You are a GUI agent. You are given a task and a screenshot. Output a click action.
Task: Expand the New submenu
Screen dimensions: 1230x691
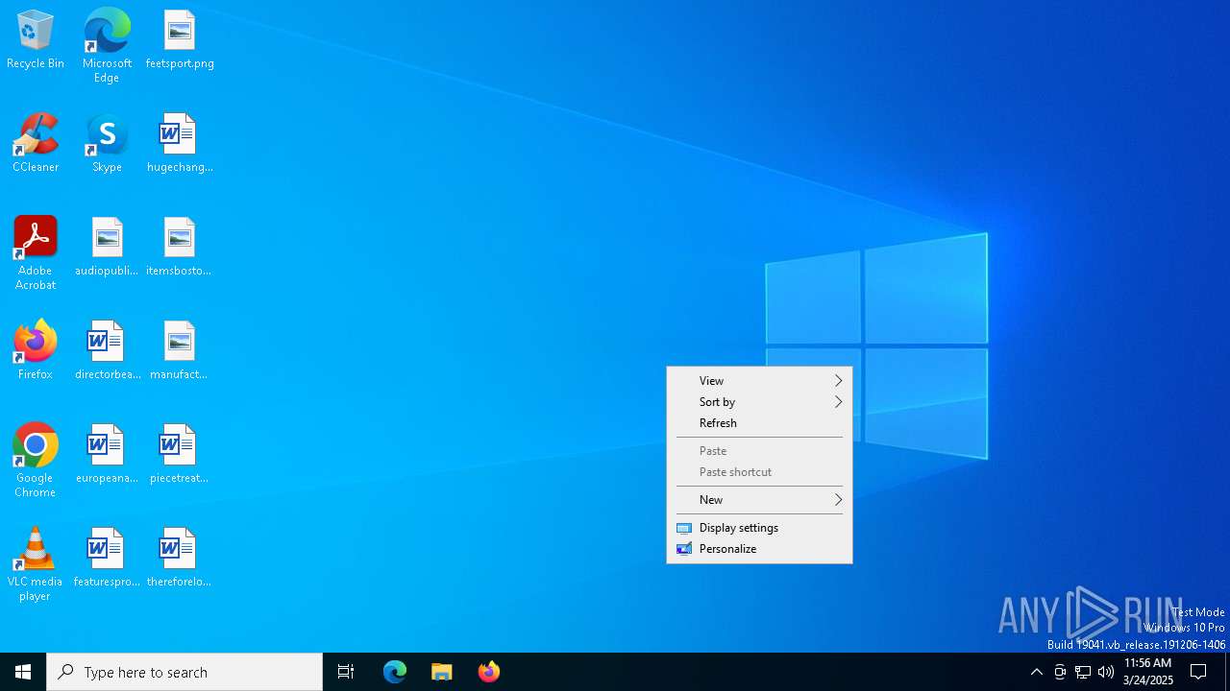click(759, 500)
